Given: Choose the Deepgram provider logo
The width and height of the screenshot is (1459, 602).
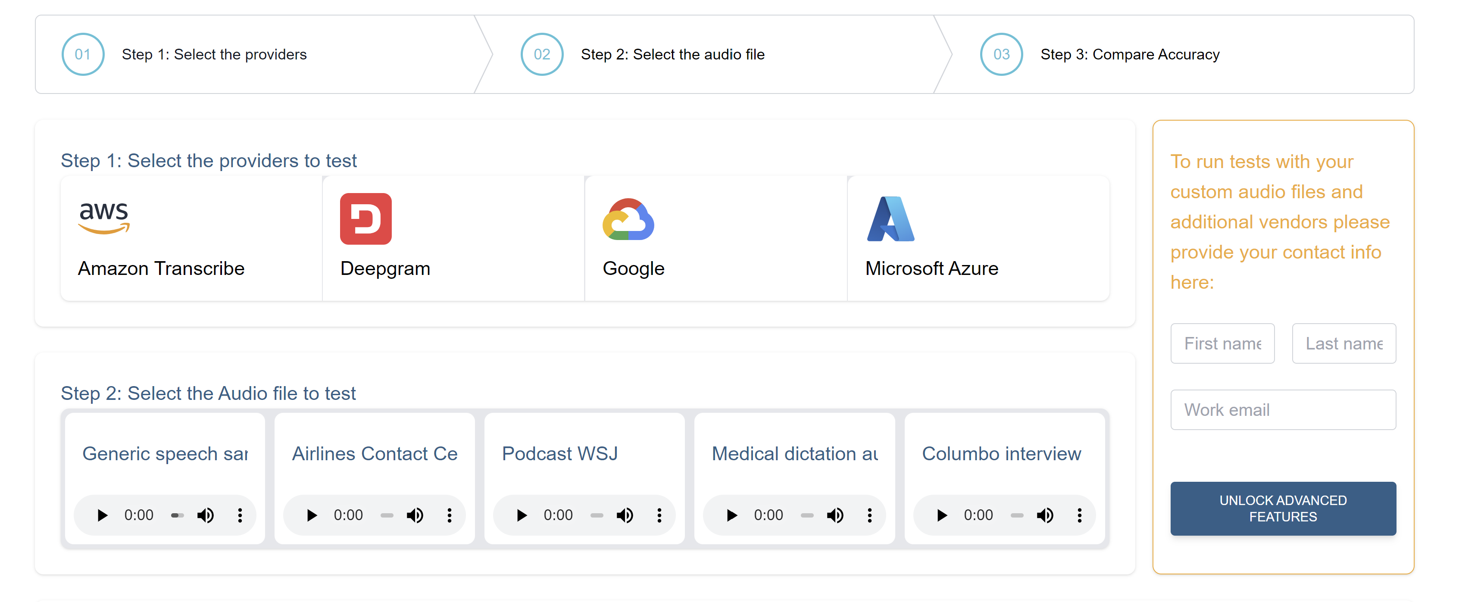Looking at the screenshot, I should pyautogui.click(x=366, y=218).
